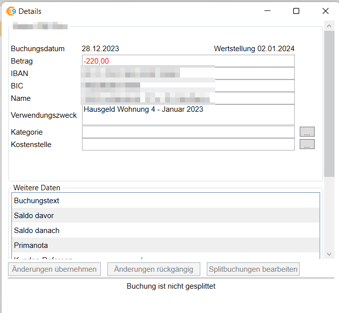This screenshot has height=313, width=339.
Task: Select the Primanota row
Action: pos(166,245)
